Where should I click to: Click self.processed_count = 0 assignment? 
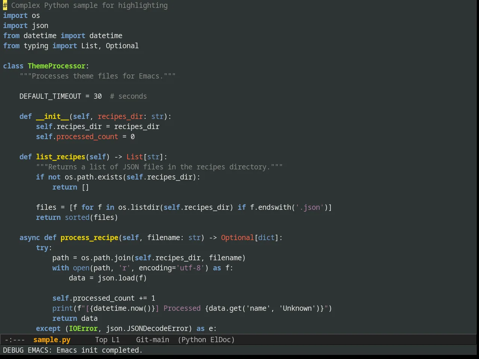coord(85,136)
